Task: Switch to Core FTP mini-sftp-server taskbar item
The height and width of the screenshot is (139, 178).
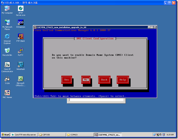Action: (x=24, y=134)
